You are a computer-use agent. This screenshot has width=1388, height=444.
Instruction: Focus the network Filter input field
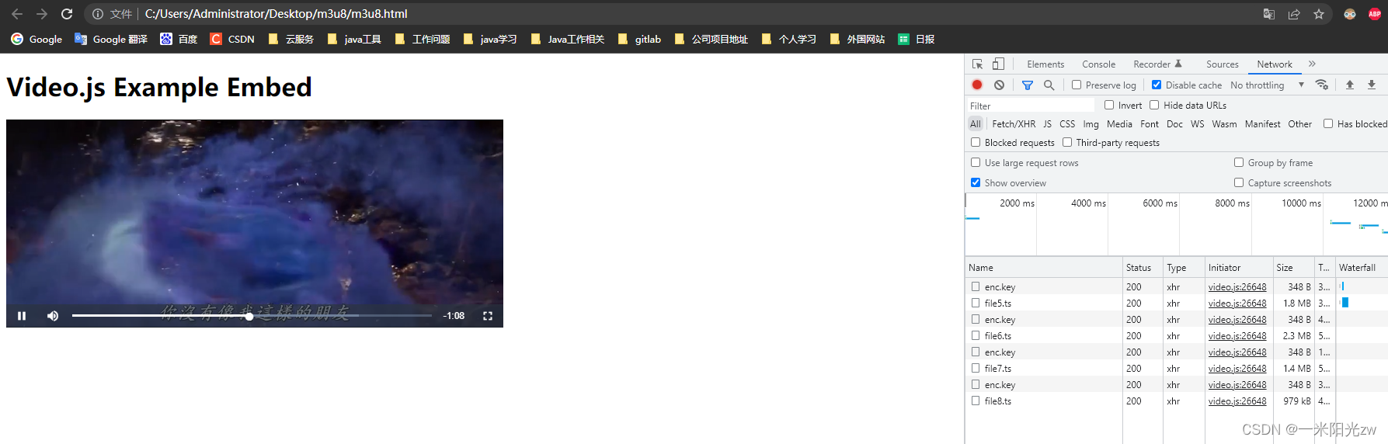(1031, 106)
